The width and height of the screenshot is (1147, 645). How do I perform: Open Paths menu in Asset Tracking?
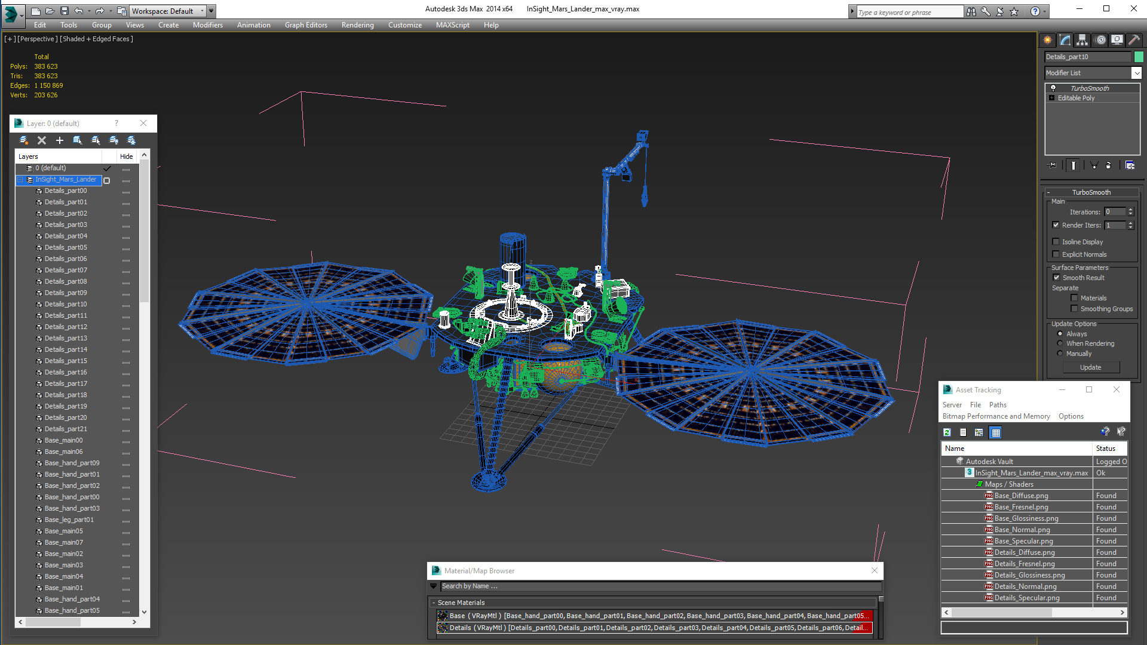tap(998, 405)
